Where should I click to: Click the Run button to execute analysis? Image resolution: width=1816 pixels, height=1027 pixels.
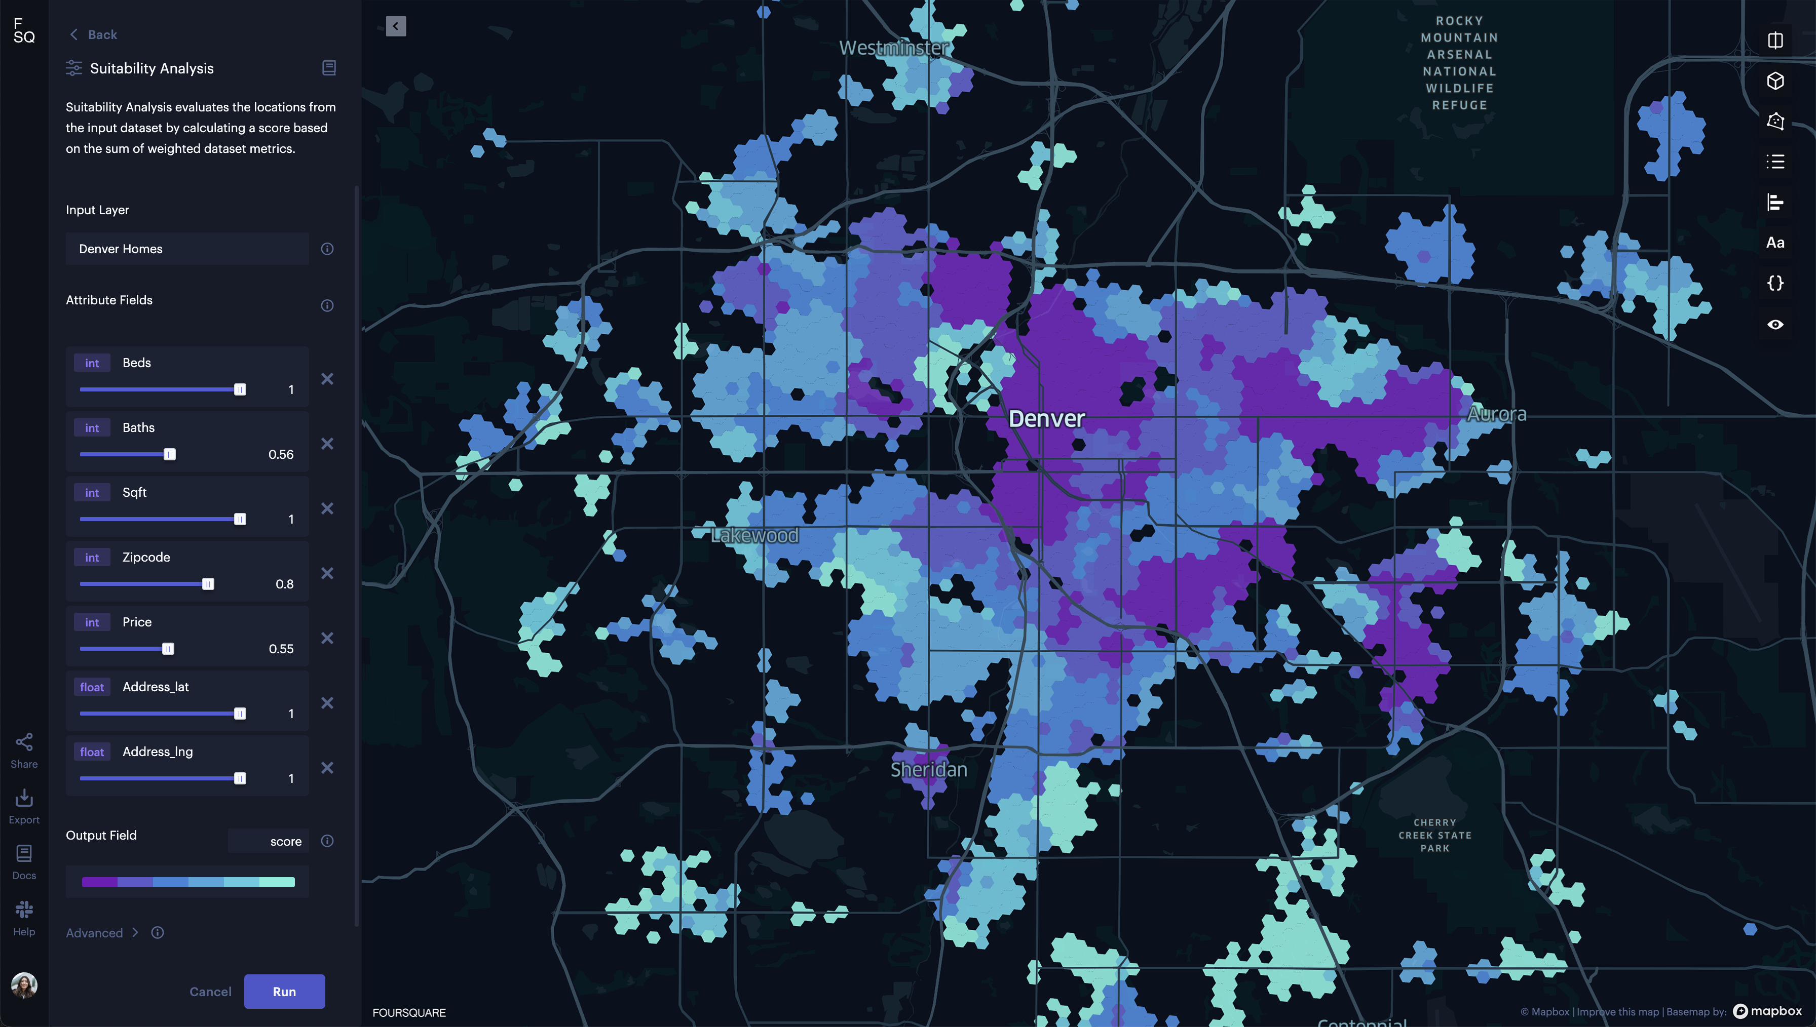(284, 991)
